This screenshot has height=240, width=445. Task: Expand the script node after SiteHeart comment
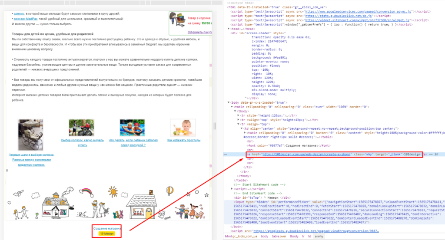coord(232,189)
